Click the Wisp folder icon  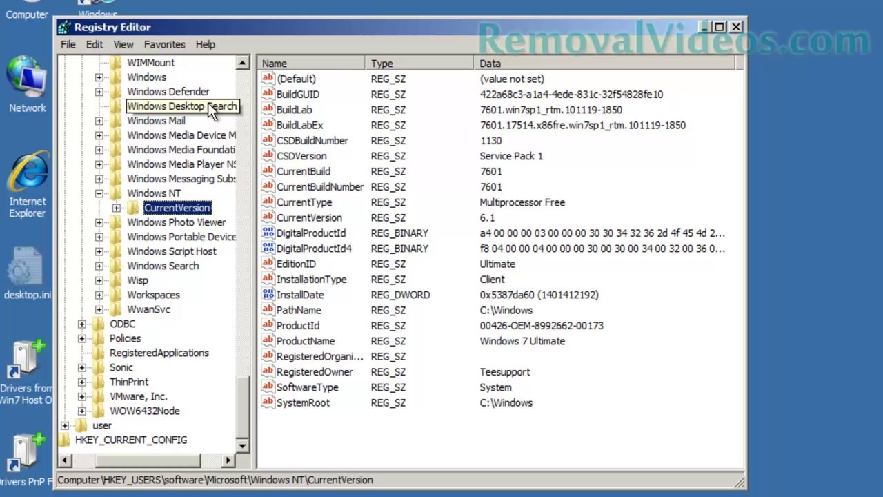(116, 280)
